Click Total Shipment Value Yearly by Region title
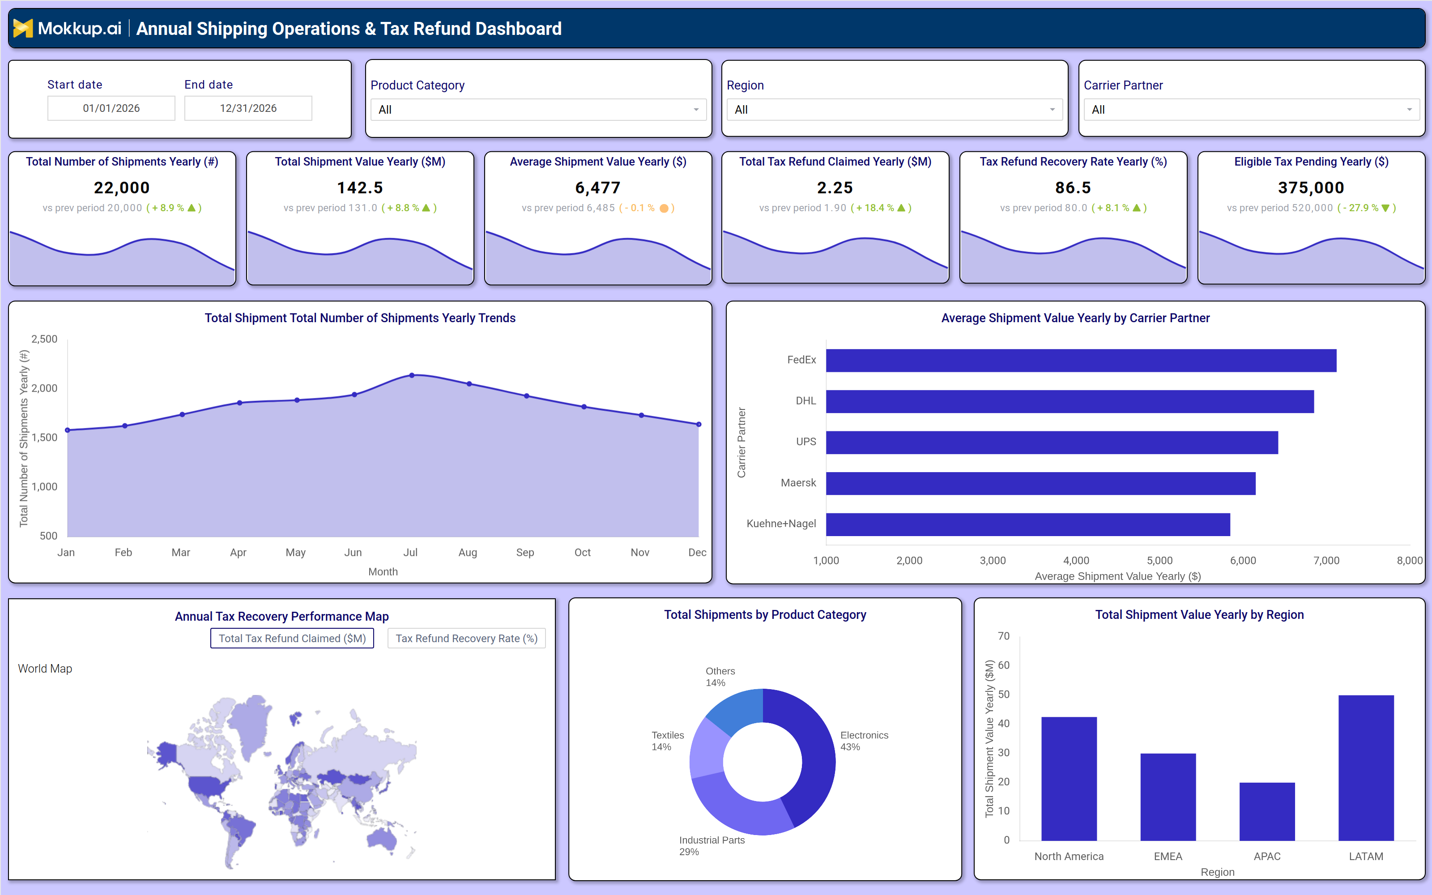Image resolution: width=1432 pixels, height=895 pixels. [x=1199, y=614]
